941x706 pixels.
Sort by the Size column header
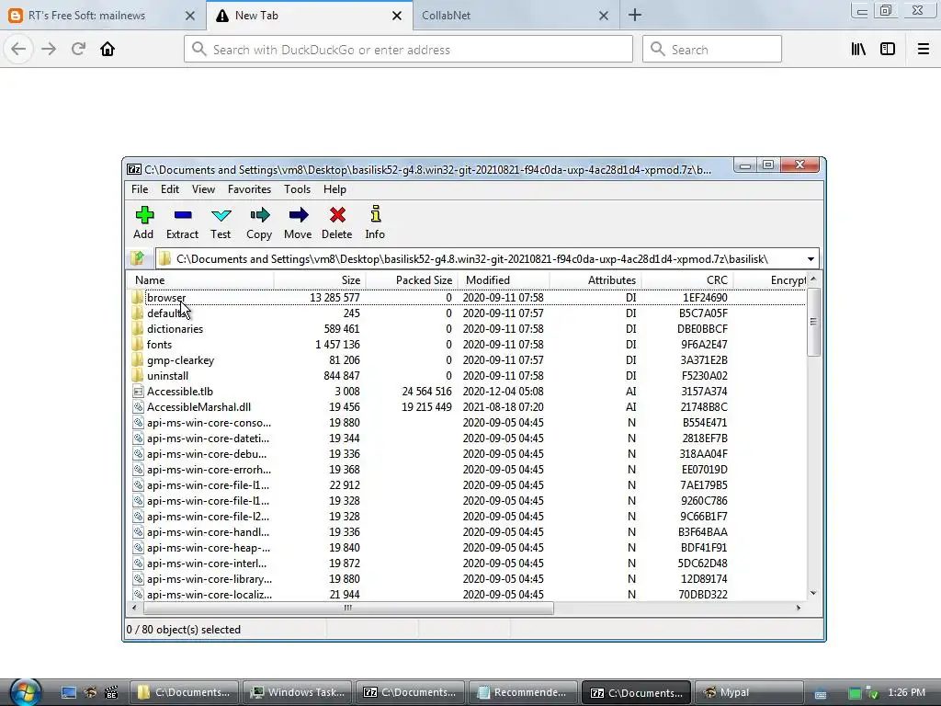[320, 279]
